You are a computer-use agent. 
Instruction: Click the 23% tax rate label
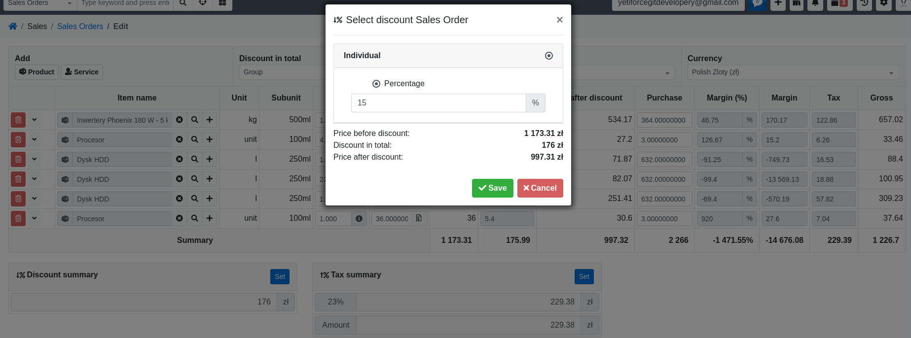(335, 302)
